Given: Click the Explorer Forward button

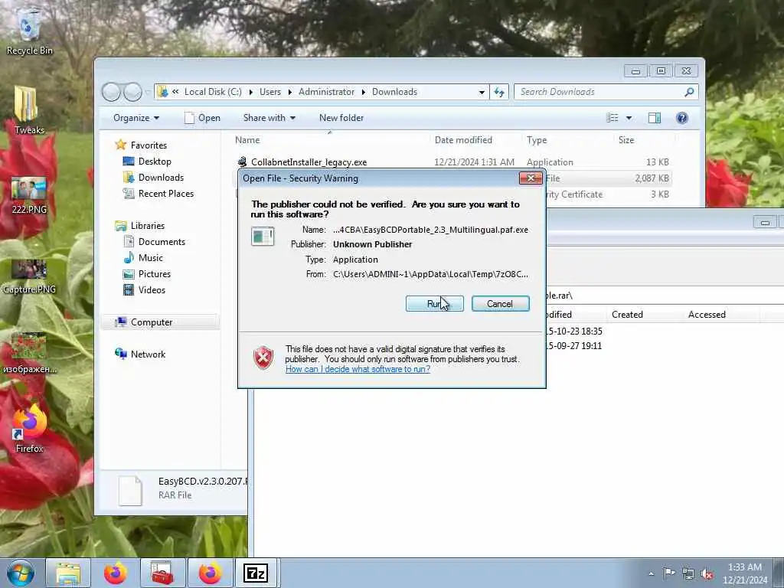Looking at the screenshot, I should pos(132,92).
